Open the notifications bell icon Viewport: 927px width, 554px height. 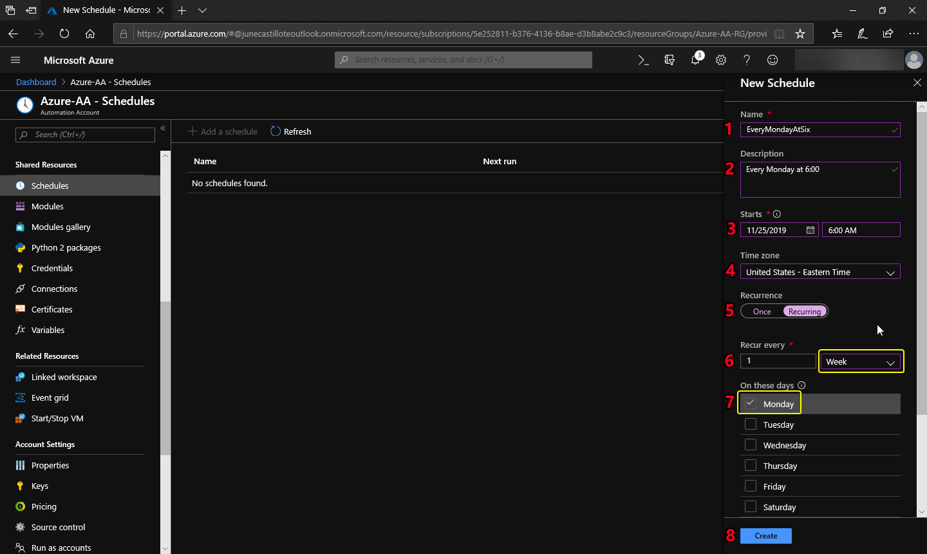pyautogui.click(x=695, y=60)
